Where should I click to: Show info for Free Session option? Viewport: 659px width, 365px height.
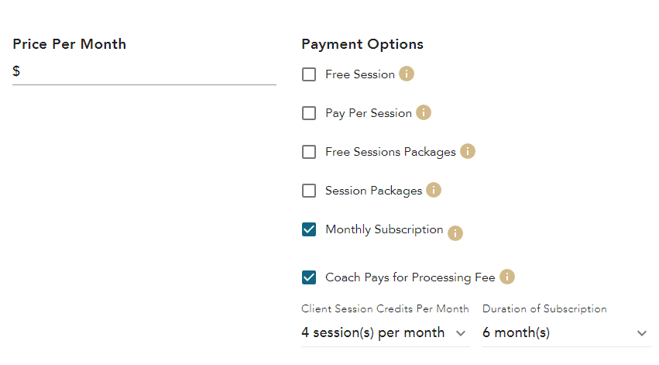point(407,74)
